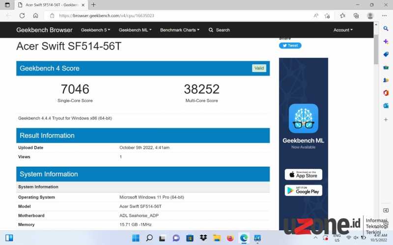The image size is (393, 245).
Task: Click the Valid badge
Action: [259, 68]
